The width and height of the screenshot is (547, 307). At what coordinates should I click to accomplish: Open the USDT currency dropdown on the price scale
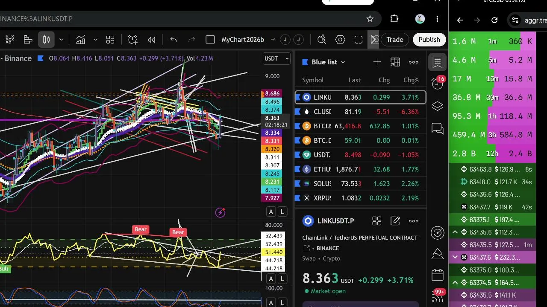(x=276, y=58)
